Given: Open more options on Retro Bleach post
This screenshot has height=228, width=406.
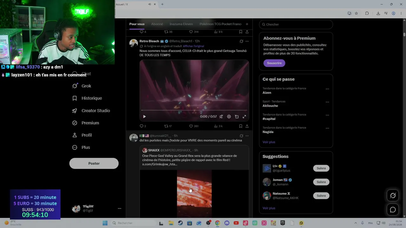Looking at the screenshot, I should (247, 41).
